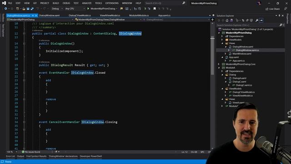Switch to the ViewAViewModel.cs tab
Screen dimensions: 291x164
point(110,15)
